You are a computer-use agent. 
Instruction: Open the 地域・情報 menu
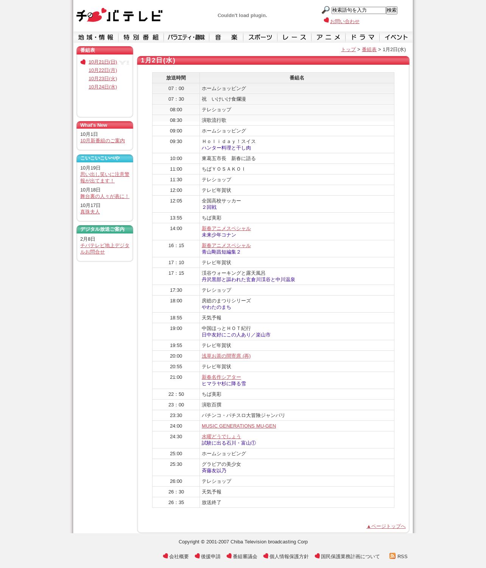click(96, 37)
